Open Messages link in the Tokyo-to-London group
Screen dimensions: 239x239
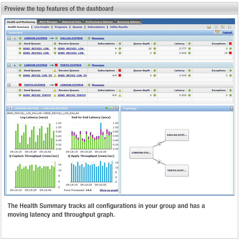coord(98,85)
